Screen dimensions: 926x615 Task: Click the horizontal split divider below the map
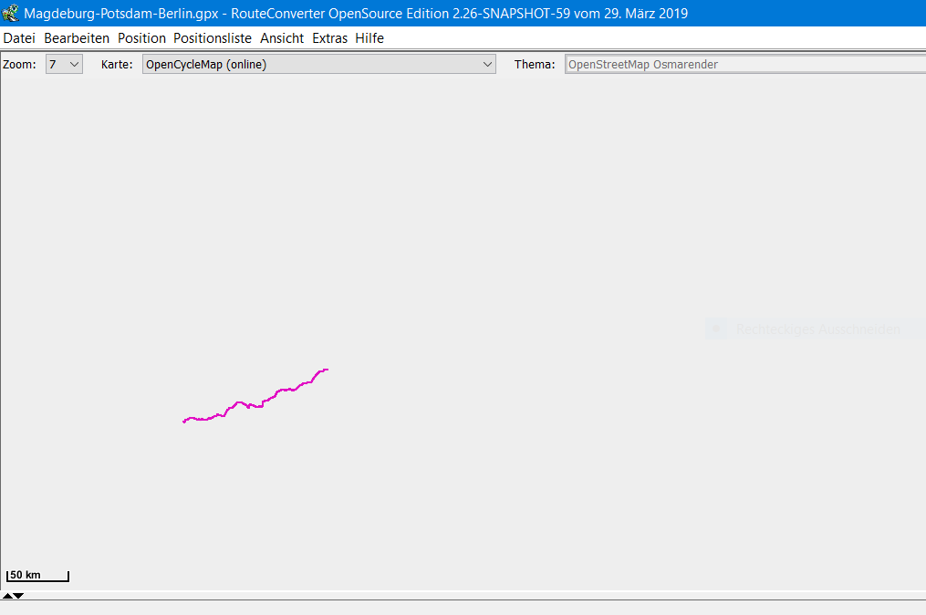[x=463, y=599]
